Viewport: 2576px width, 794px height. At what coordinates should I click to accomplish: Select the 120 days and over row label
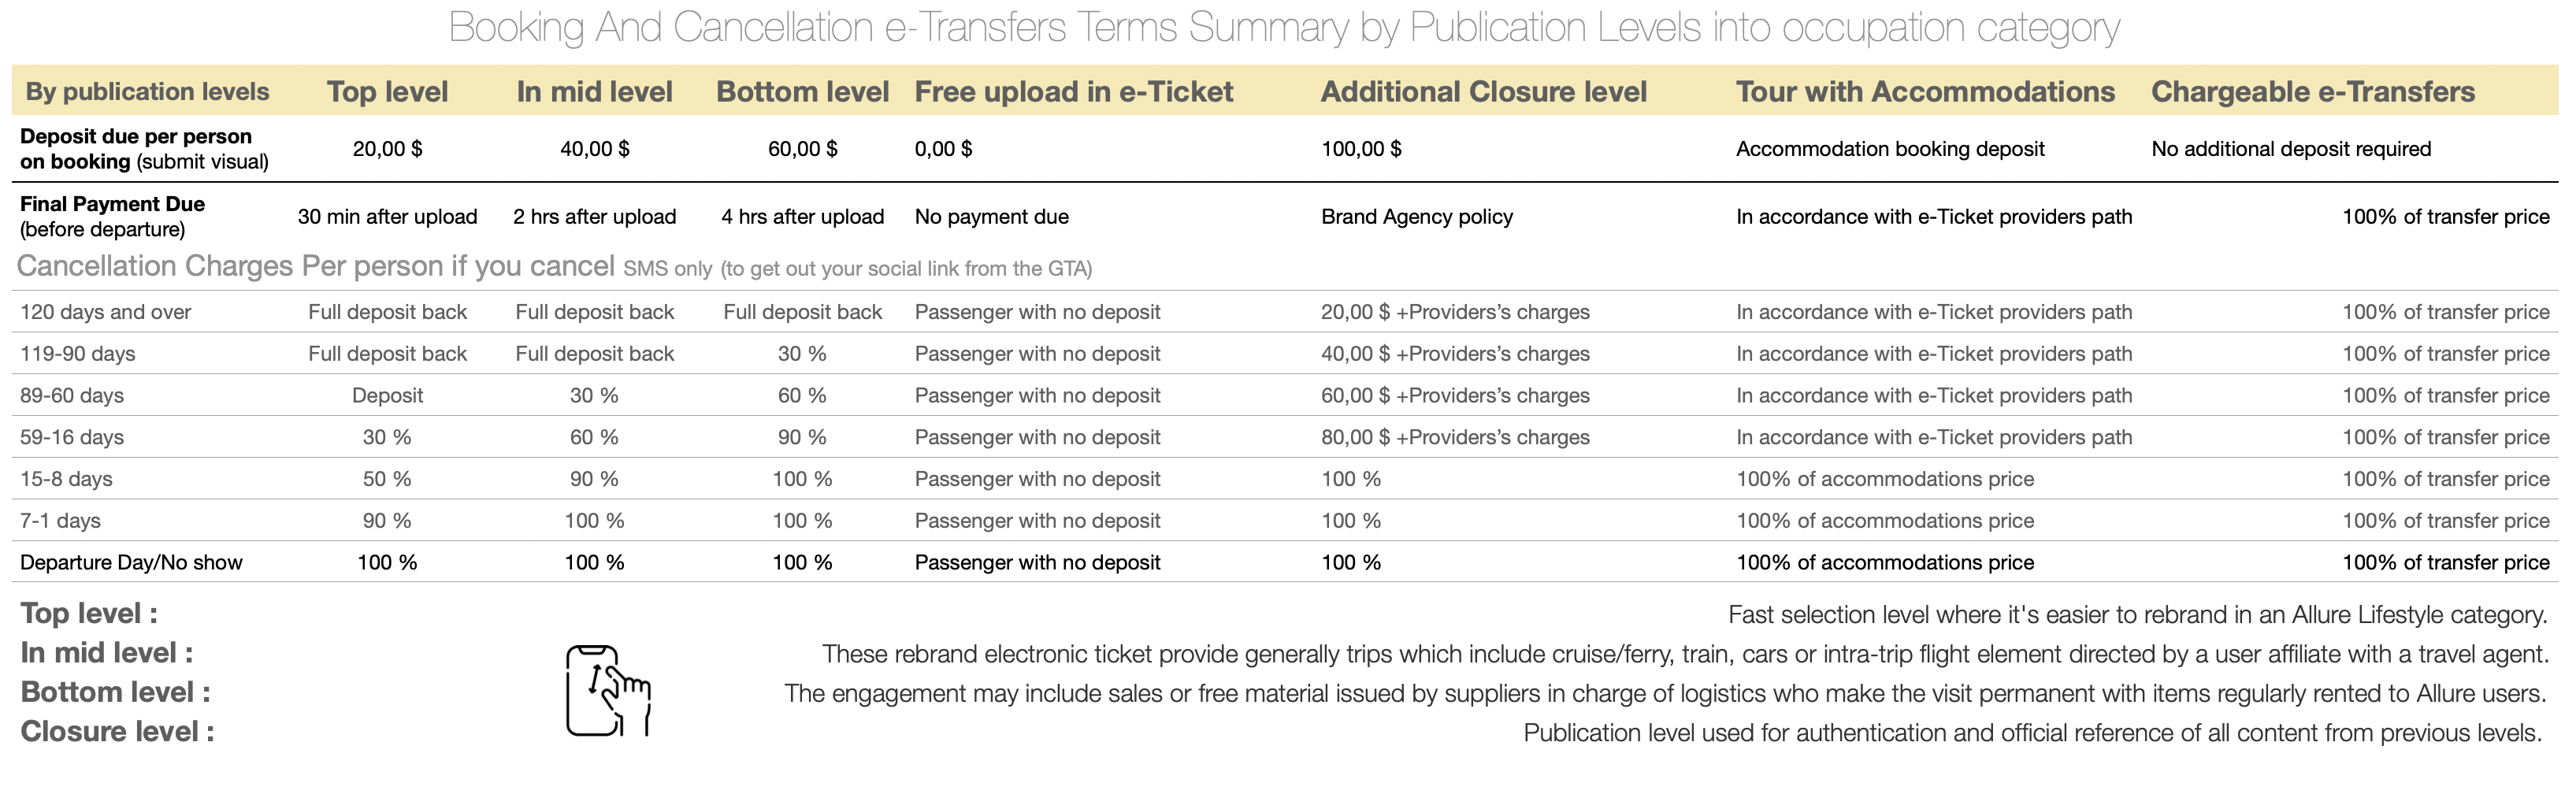click(x=105, y=312)
